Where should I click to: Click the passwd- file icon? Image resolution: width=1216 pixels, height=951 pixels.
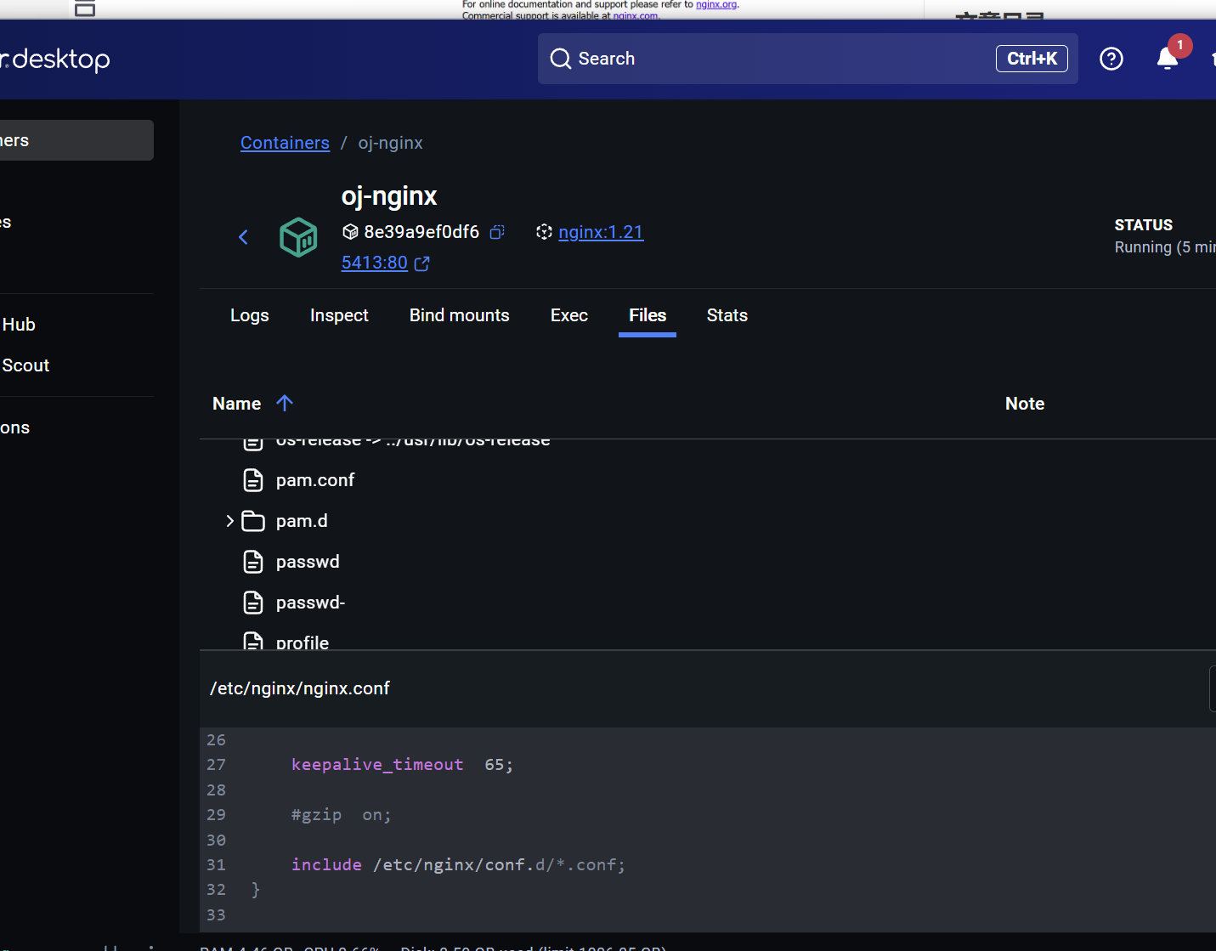(x=253, y=603)
